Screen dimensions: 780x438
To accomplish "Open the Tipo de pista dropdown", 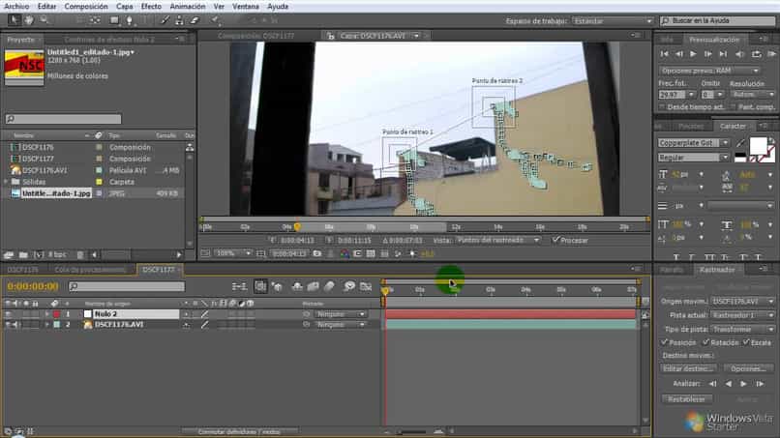I will click(x=743, y=329).
